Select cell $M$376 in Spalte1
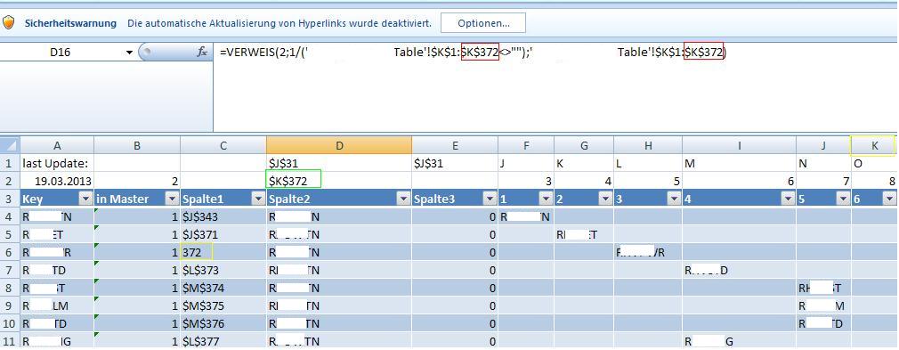Viewport: 899px width, 350px height. coord(223,323)
